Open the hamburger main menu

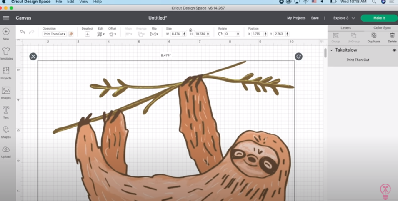pos(6,18)
